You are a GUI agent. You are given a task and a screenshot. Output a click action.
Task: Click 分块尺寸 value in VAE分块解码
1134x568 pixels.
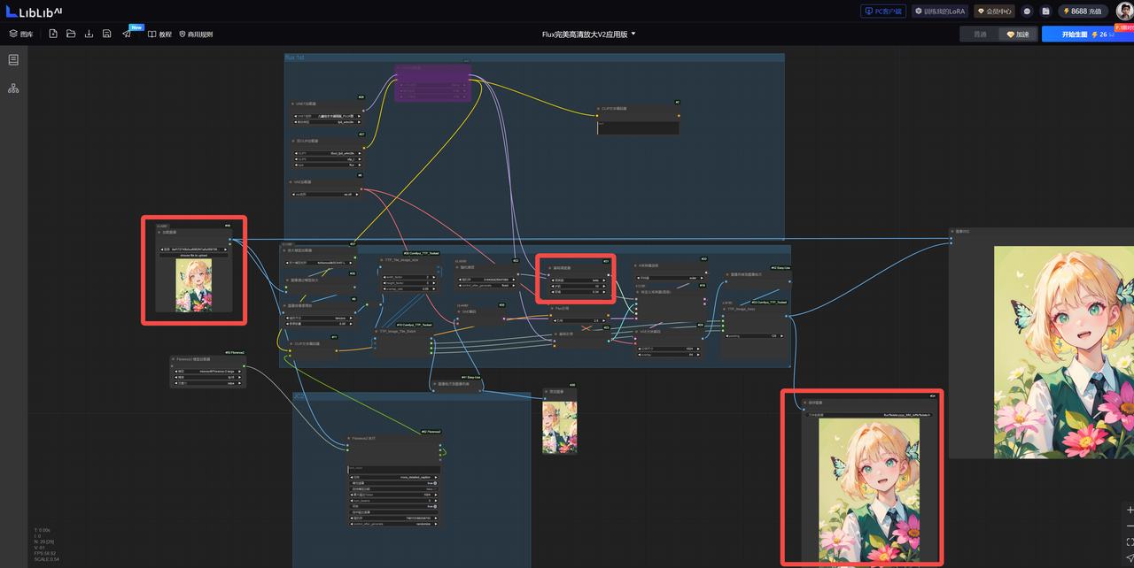(x=669, y=349)
